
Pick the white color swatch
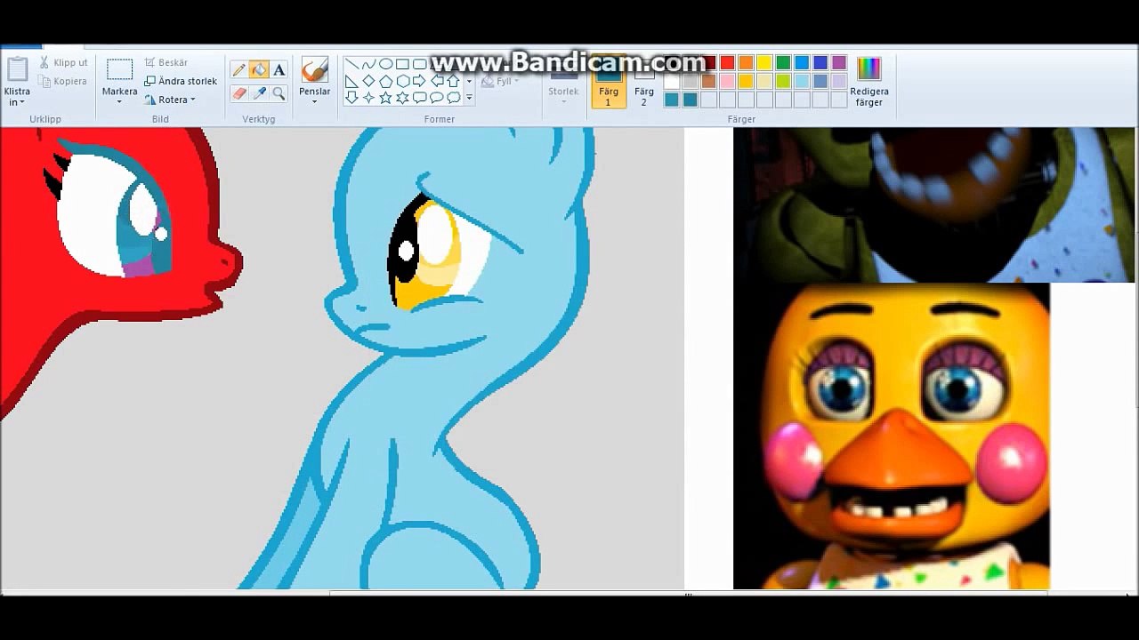tap(671, 81)
